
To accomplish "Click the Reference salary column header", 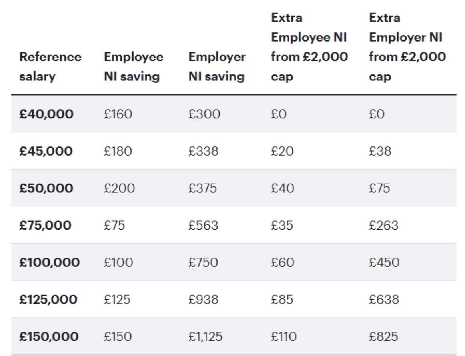I will 50,66.
